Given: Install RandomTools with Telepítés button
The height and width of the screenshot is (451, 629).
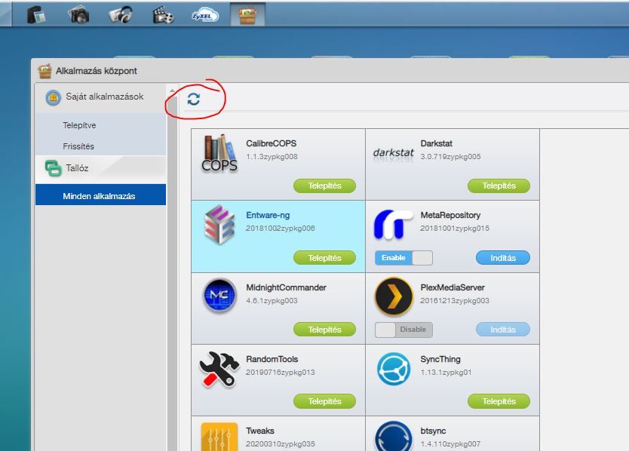Looking at the screenshot, I should [x=324, y=401].
